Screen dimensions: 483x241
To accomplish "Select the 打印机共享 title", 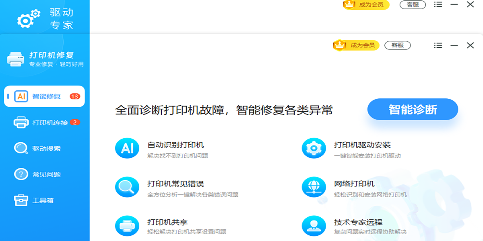I will pos(167,222).
